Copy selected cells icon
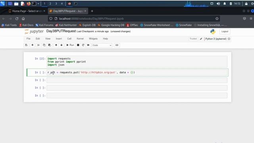 tap(44, 45)
